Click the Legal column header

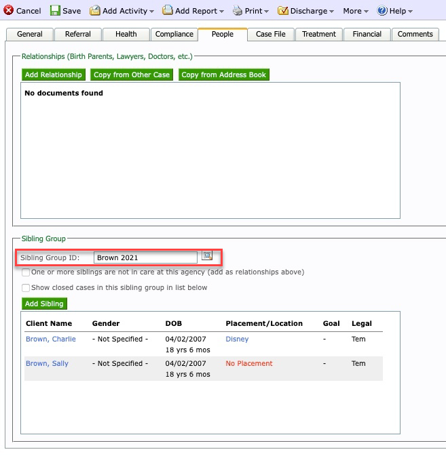(x=362, y=323)
